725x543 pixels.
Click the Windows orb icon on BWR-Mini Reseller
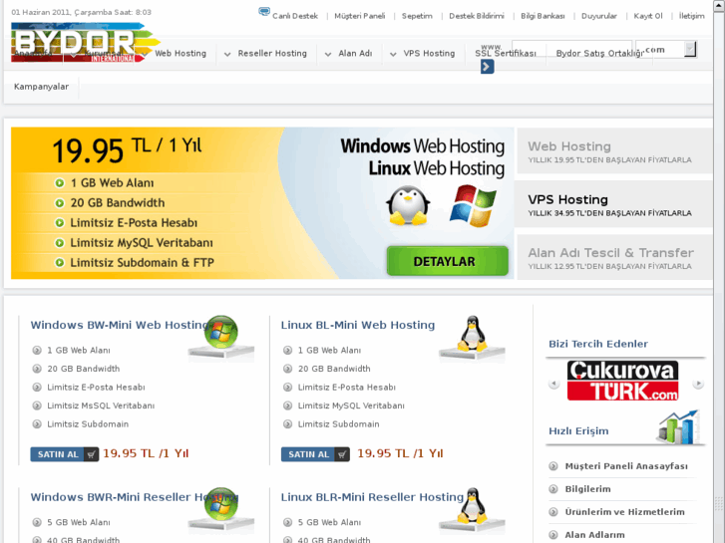[x=221, y=503]
